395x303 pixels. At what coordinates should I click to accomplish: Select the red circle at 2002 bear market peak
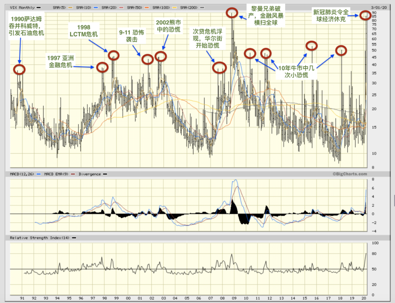[x=161, y=56]
